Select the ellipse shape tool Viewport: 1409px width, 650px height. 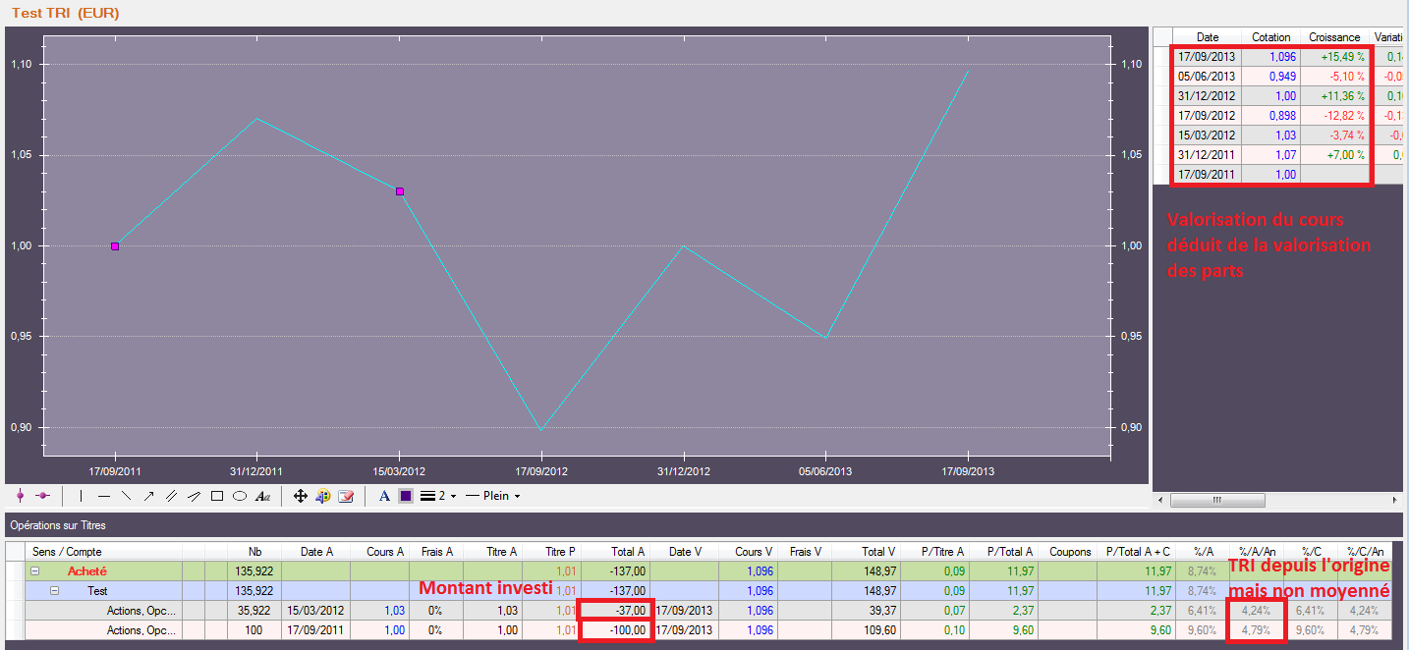tap(239, 497)
